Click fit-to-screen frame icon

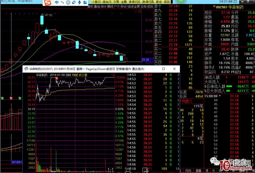coord(128,170)
